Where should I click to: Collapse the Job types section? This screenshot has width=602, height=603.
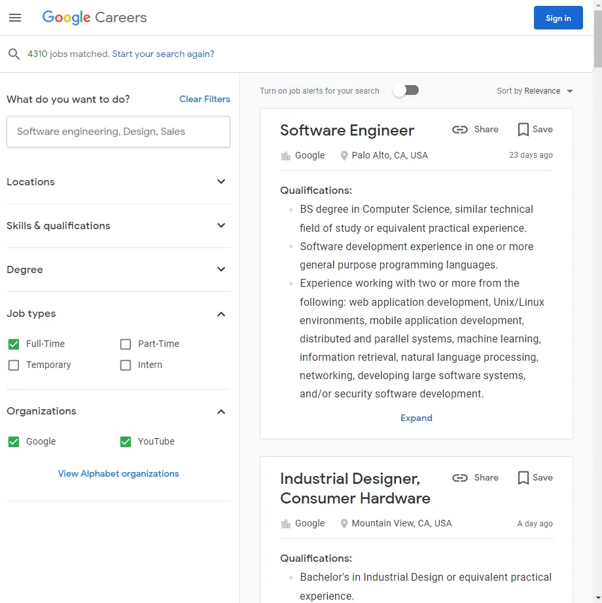(118, 314)
